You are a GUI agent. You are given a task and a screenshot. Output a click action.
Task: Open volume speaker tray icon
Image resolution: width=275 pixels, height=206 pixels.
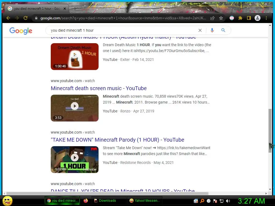(x=228, y=201)
